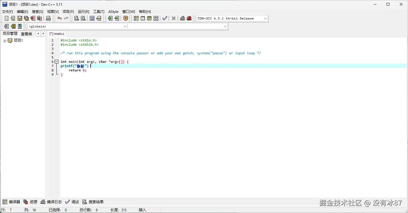This screenshot has width=408, height=213.
Task: Open the 视图[V] menu
Action: click(x=53, y=12)
